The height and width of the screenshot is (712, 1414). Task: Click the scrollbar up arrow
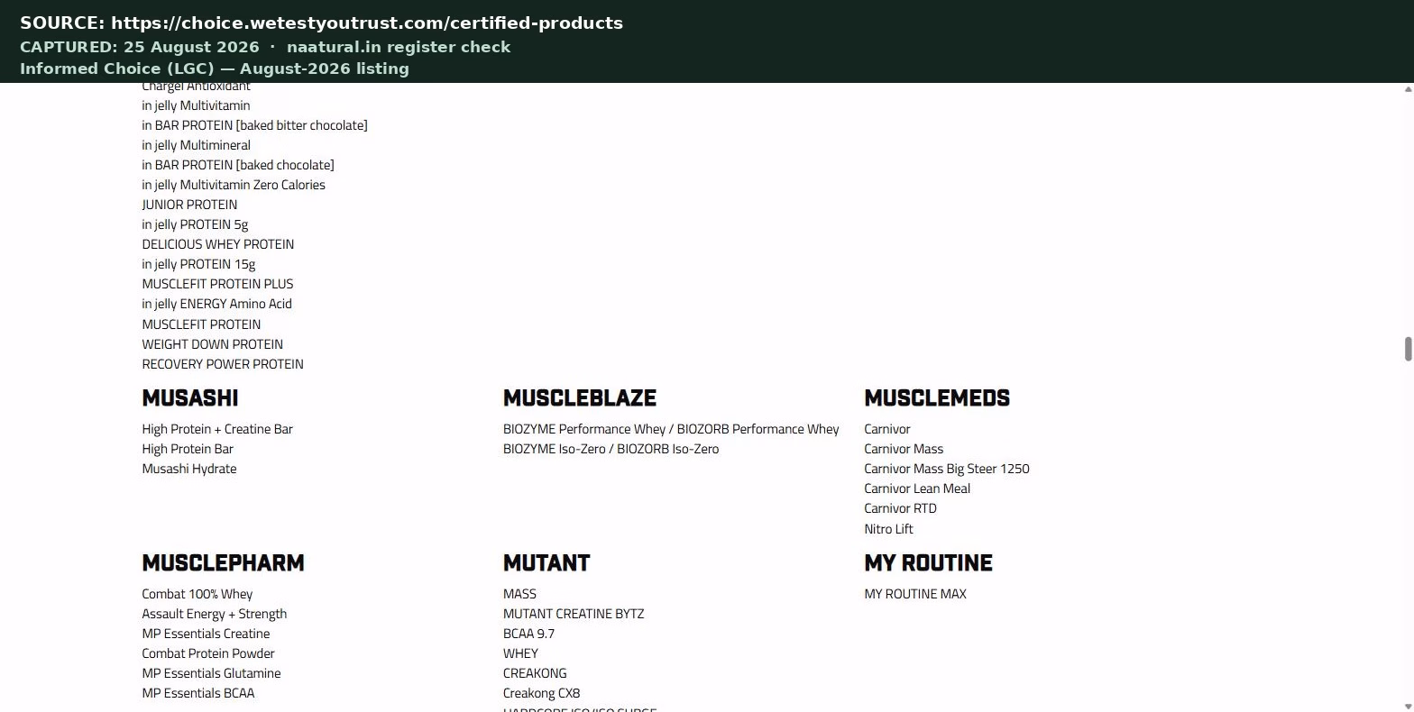[x=1408, y=89]
